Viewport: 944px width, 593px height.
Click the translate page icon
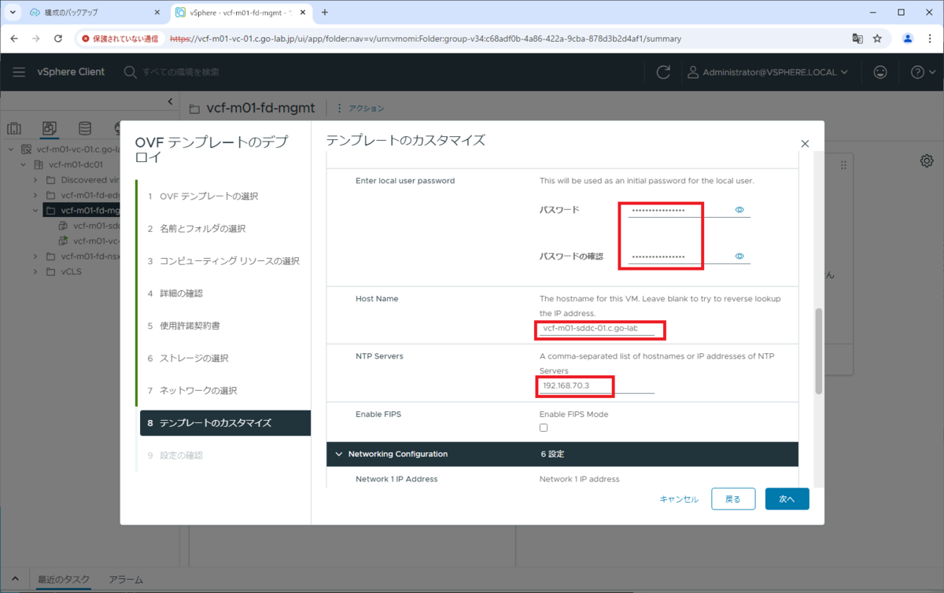(x=857, y=39)
